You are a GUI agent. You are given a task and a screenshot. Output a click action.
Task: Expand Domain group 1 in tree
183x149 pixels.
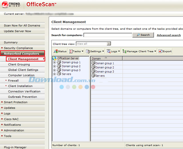pos(54,62)
